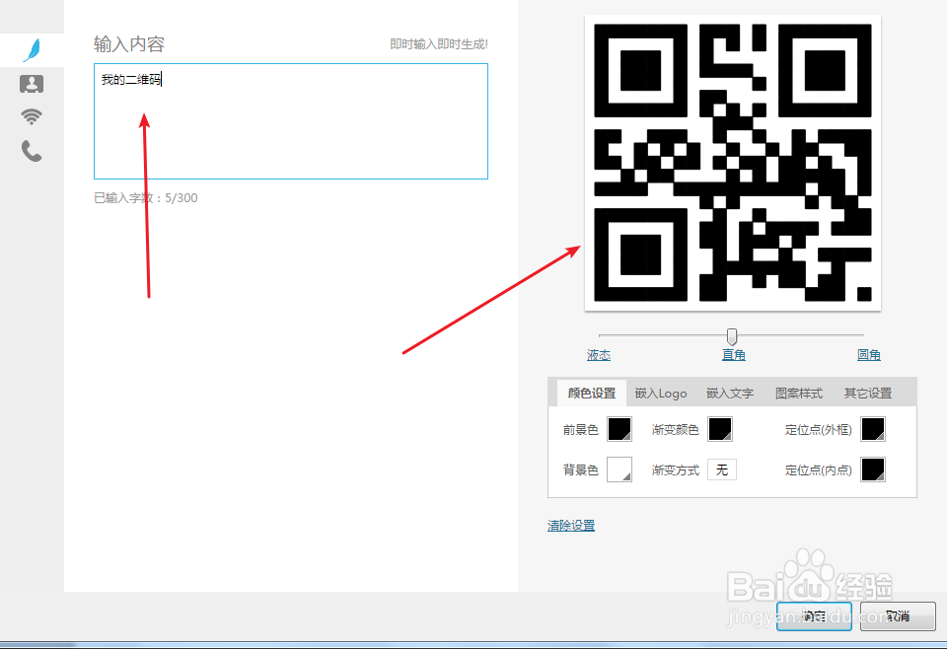Viewport: 947px width, 649px height.
Task: Open the contact card sidebar icon
Action: click(32, 84)
